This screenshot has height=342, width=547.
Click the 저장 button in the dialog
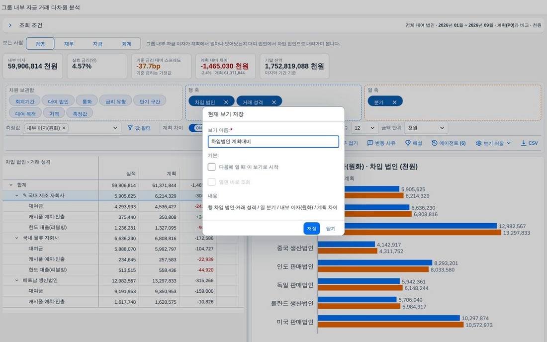tap(311, 228)
